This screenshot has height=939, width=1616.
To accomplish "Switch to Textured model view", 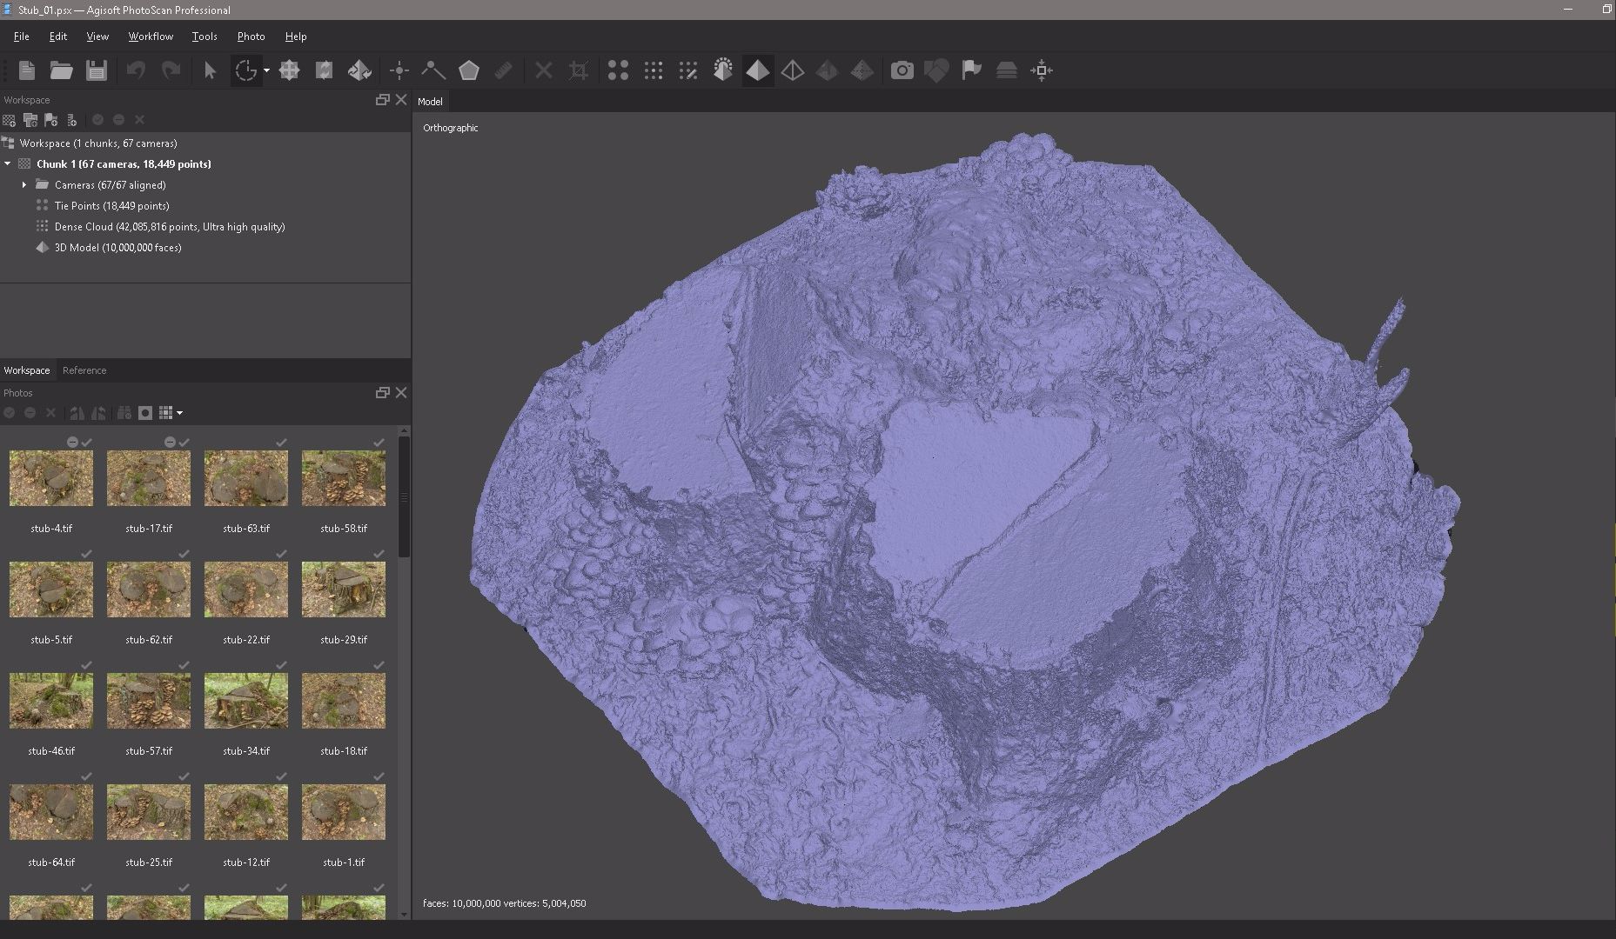I will click(x=827, y=70).
